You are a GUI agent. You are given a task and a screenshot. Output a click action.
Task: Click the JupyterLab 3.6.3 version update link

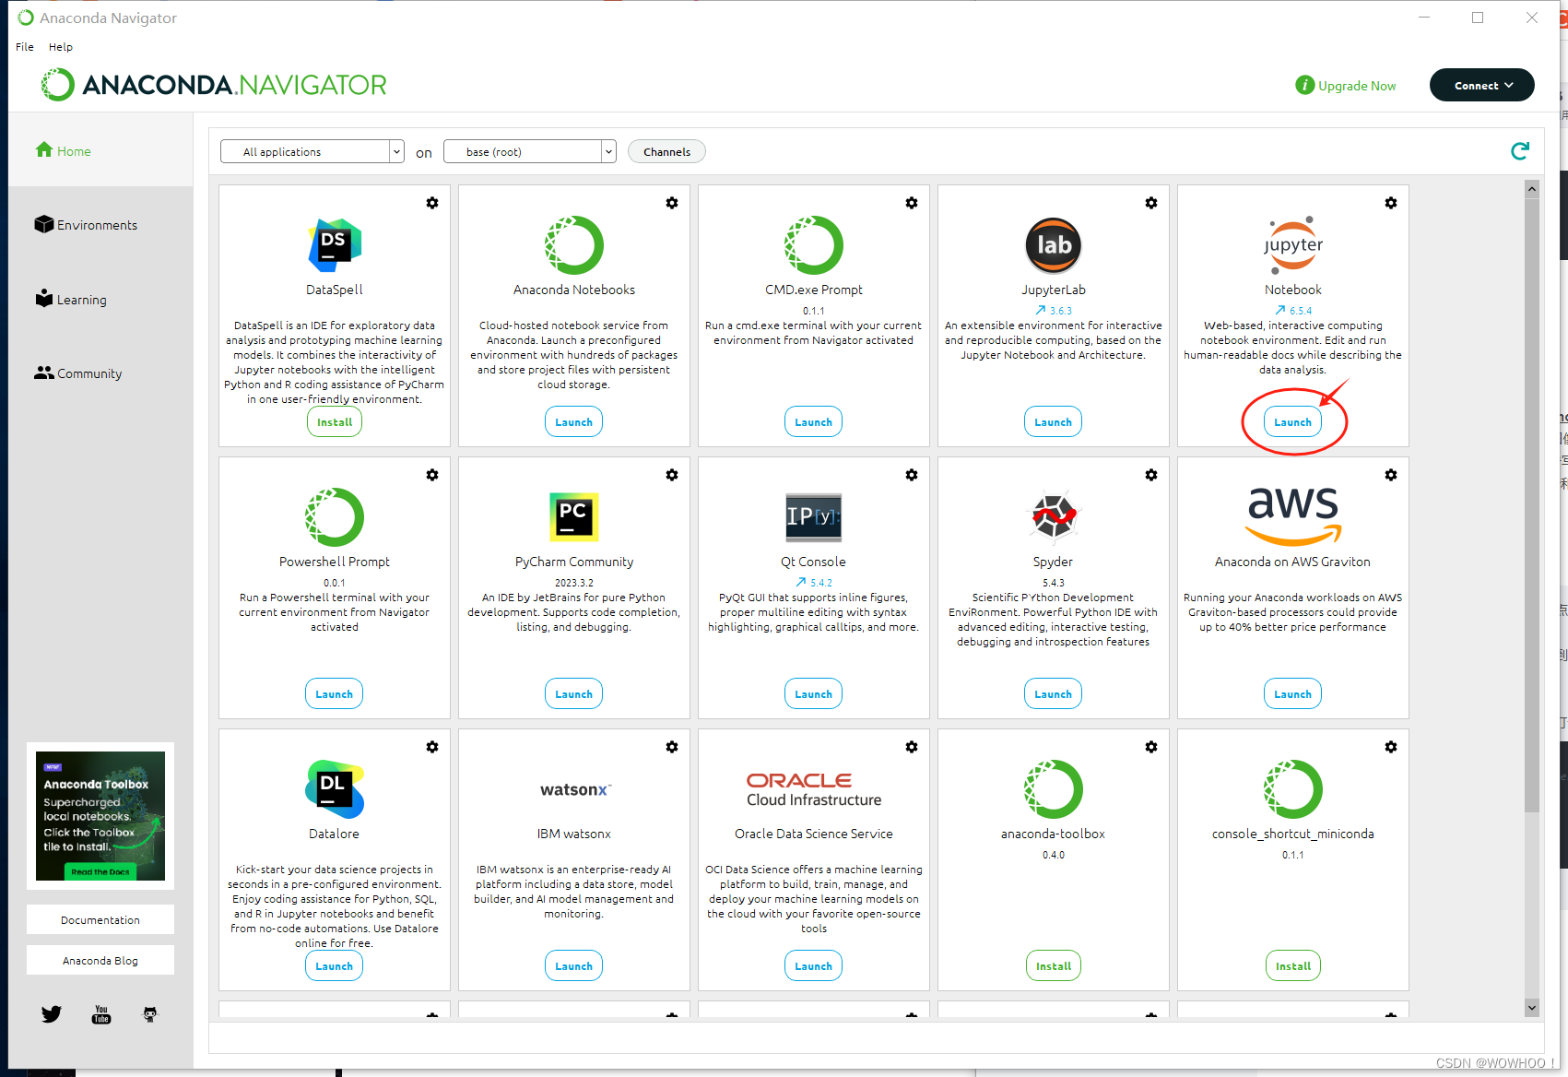[x=1054, y=311]
